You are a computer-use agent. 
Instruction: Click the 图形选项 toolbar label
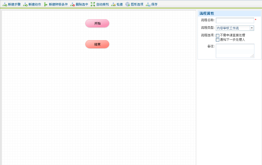coord(137,4)
